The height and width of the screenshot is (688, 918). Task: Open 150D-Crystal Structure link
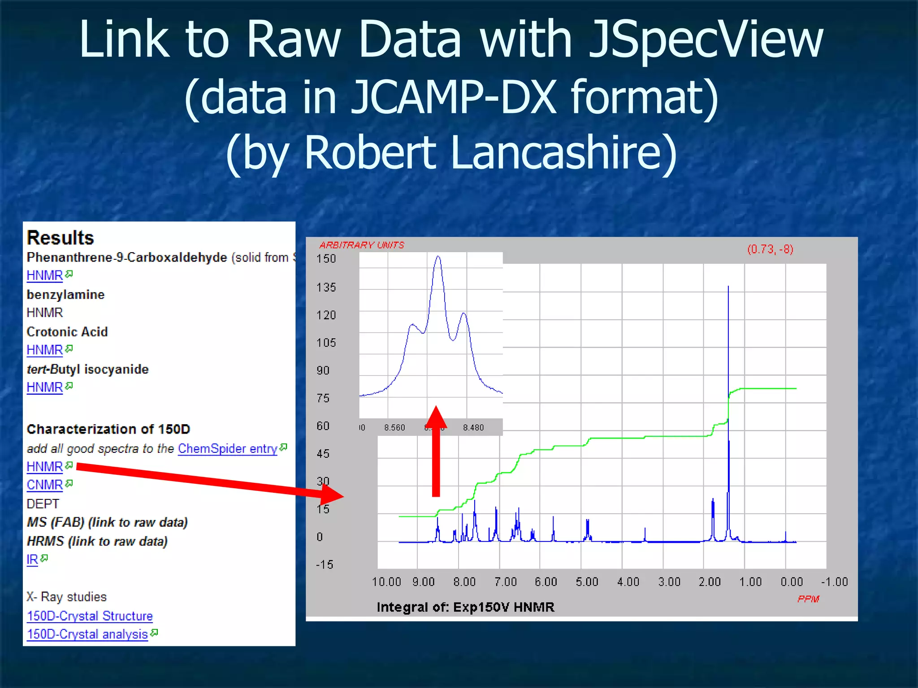(90, 616)
